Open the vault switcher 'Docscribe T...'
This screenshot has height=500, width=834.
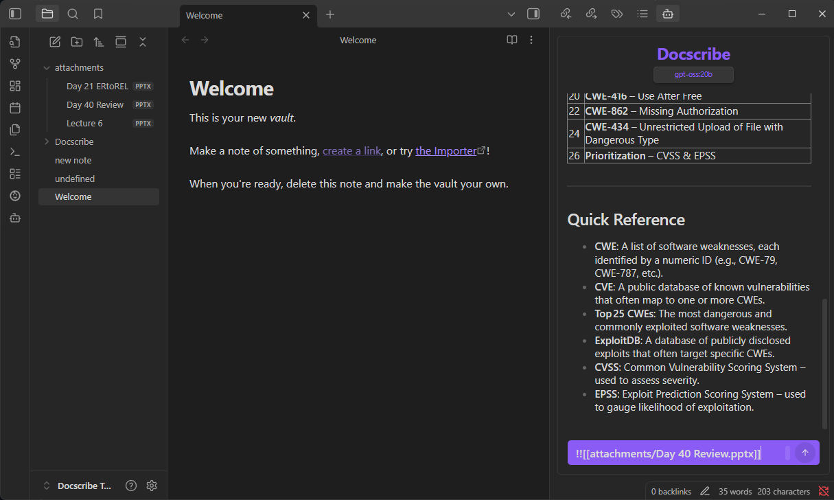(x=77, y=486)
